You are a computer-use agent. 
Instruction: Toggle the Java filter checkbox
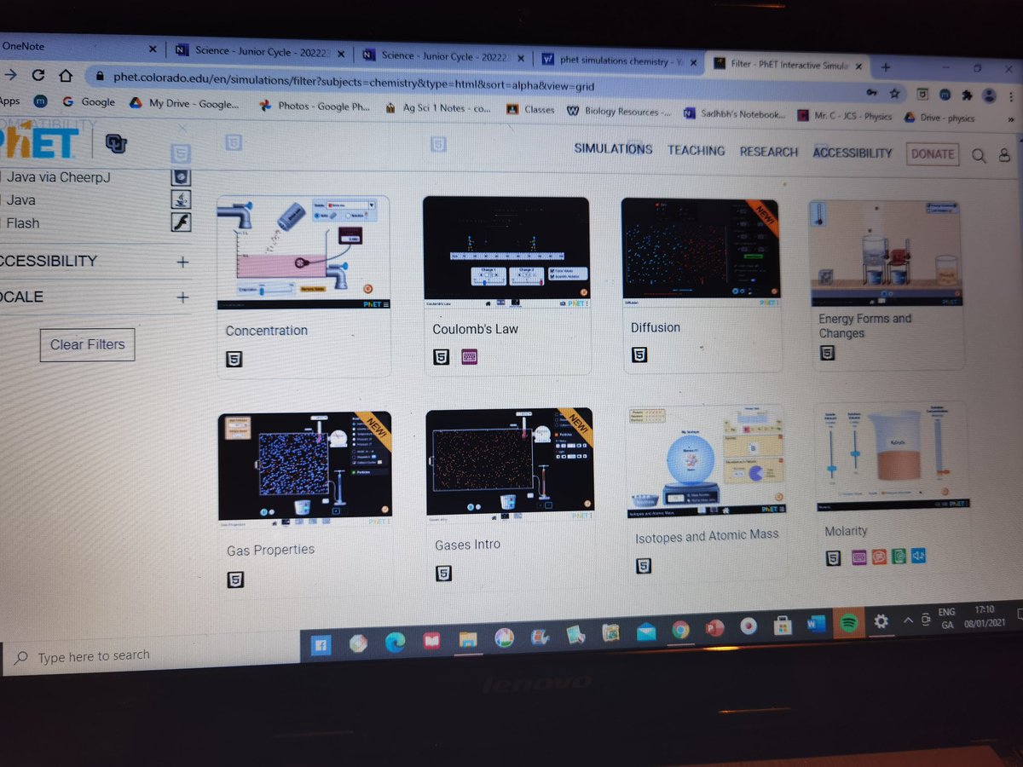point(3,200)
